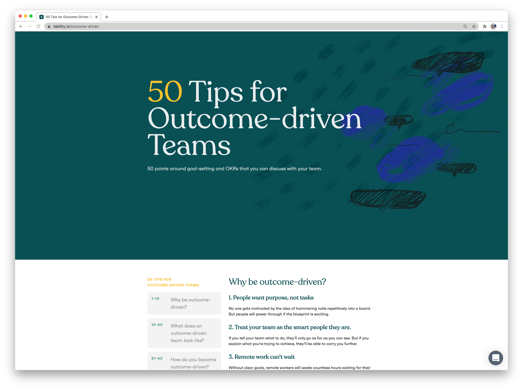The image size is (523, 390).
Task: Click the padlock site info icon
Action: click(49, 26)
